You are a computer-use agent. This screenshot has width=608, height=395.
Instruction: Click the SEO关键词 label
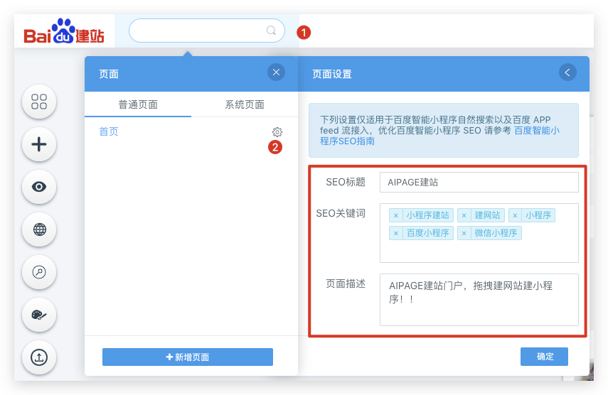(x=341, y=213)
